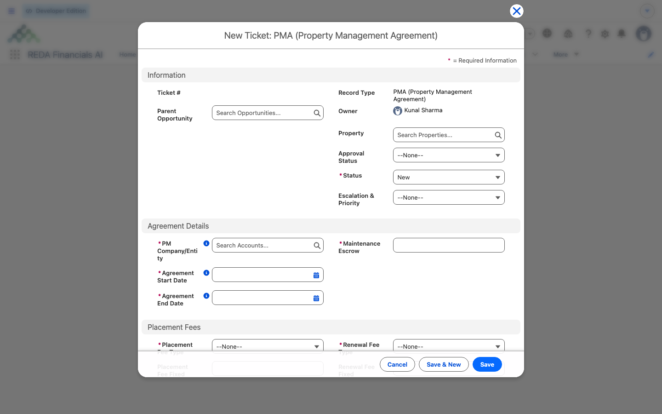The width and height of the screenshot is (662, 414).
Task: Expand the Escalation & Priority dropdown
Action: pos(449,197)
